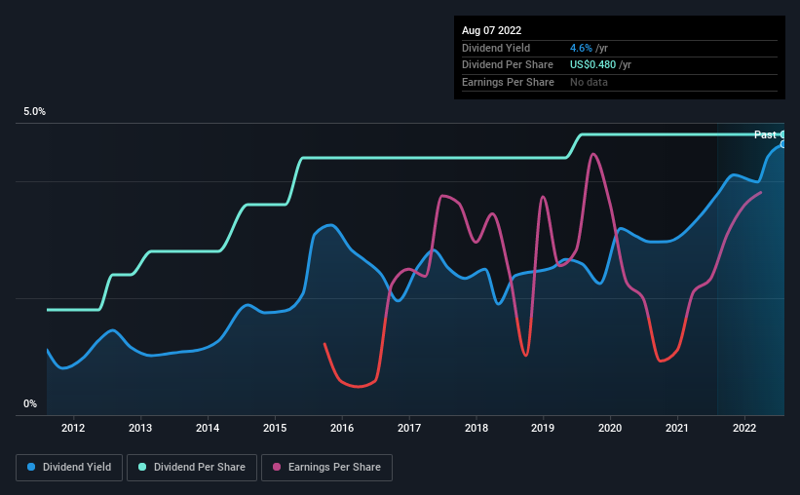Click the Aug 07 2022 tooltip date header
This screenshot has width=800, height=495.
pos(491,30)
